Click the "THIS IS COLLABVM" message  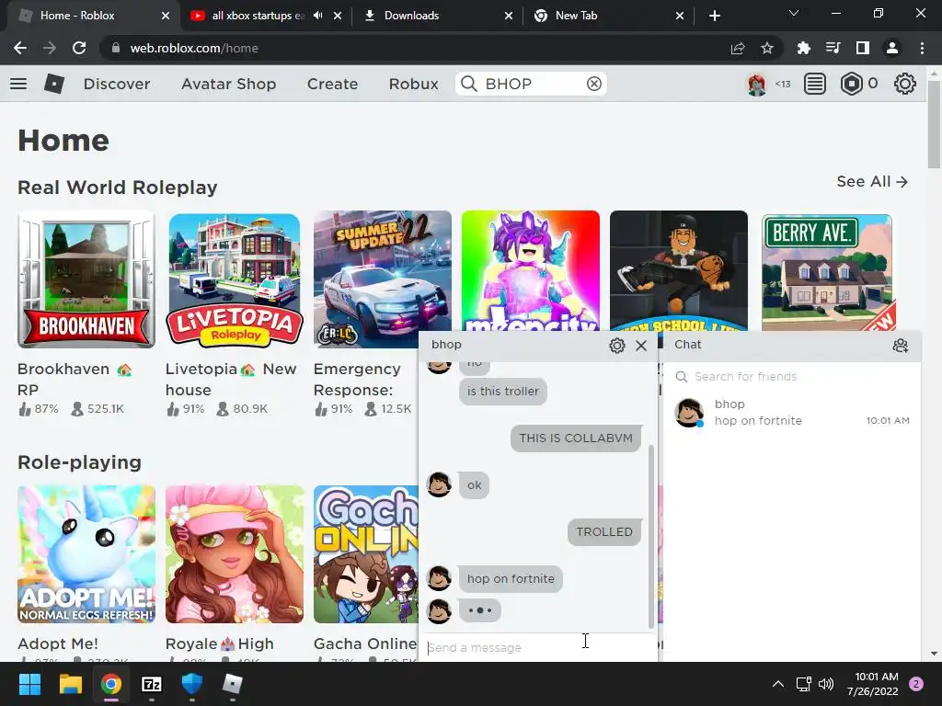[x=576, y=438]
